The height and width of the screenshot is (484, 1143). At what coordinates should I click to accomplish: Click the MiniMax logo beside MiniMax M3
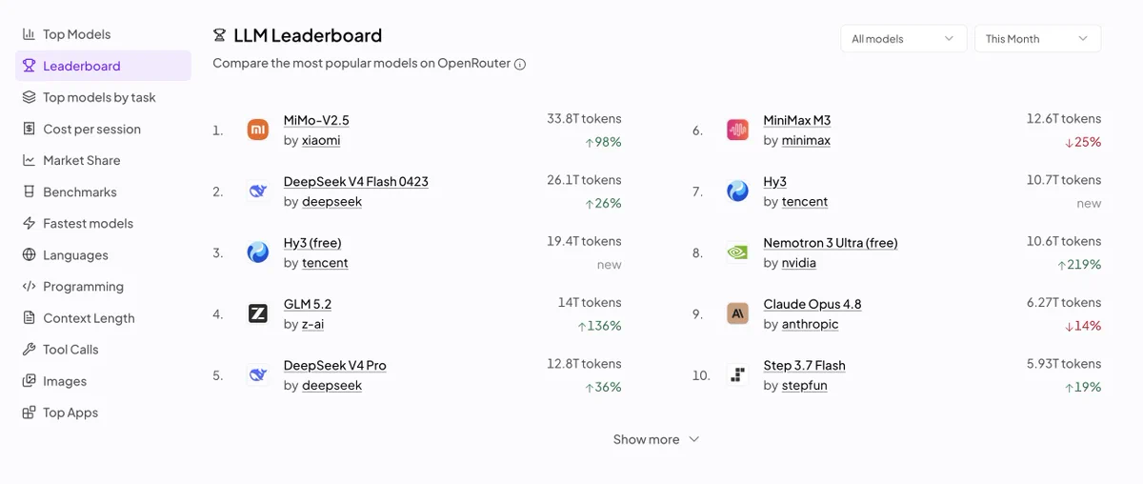pyautogui.click(x=737, y=130)
